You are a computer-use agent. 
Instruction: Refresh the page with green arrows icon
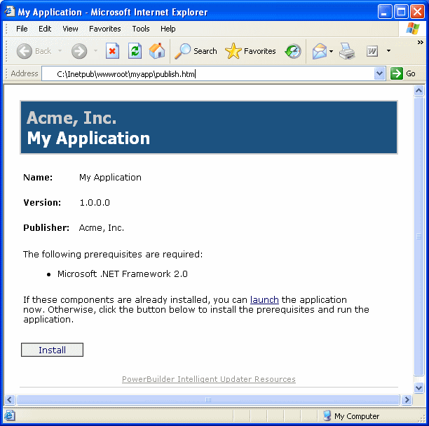(135, 51)
